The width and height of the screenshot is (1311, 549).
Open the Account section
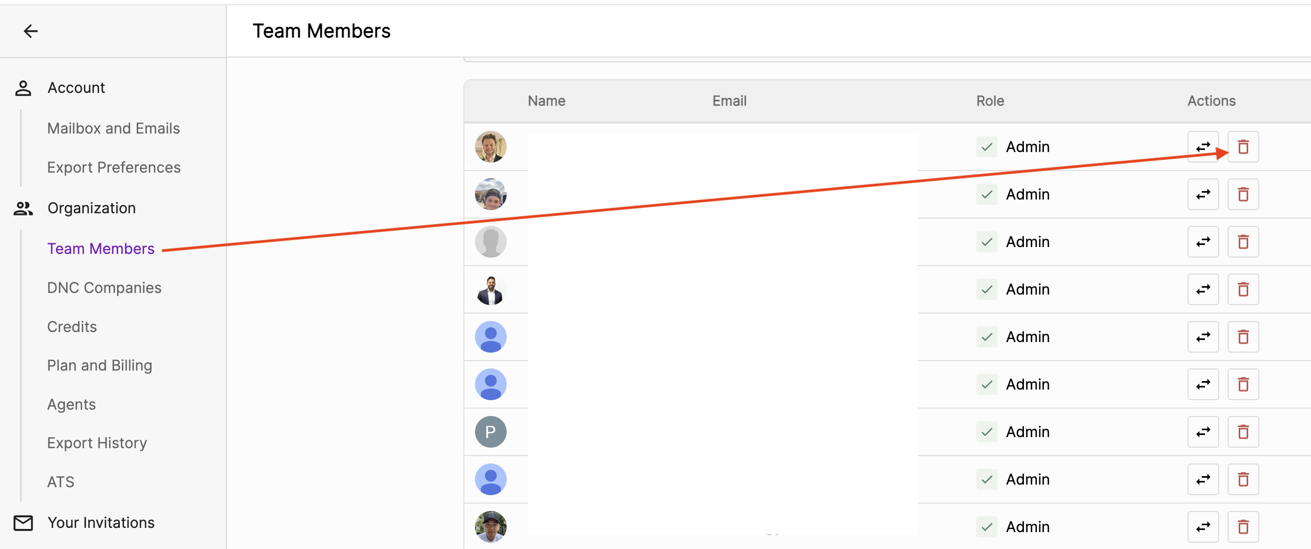76,88
